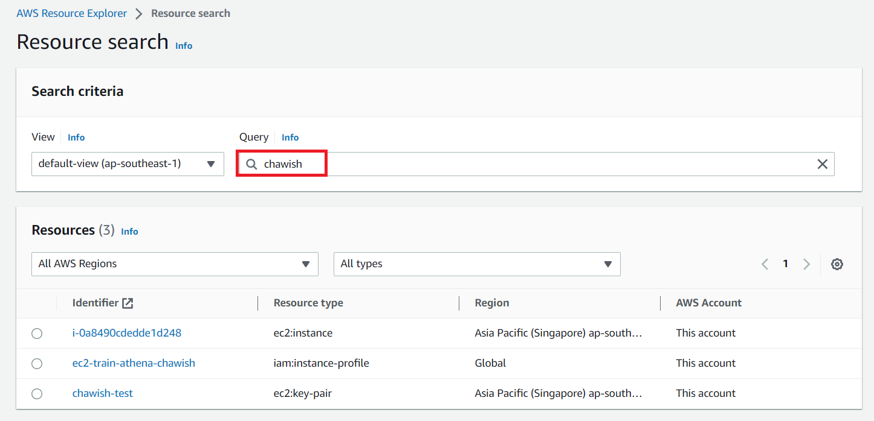The height and width of the screenshot is (421, 874).
Task: Select the i-0a8490cdedde1d248 resource radio button
Action: [37, 333]
